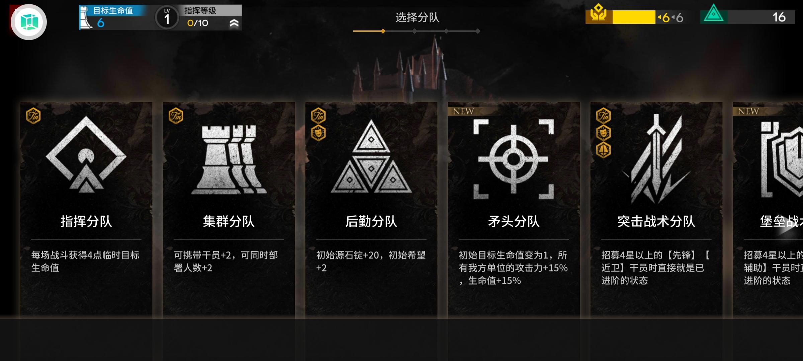Expand the 指挥等级 chevron arrows

click(234, 23)
